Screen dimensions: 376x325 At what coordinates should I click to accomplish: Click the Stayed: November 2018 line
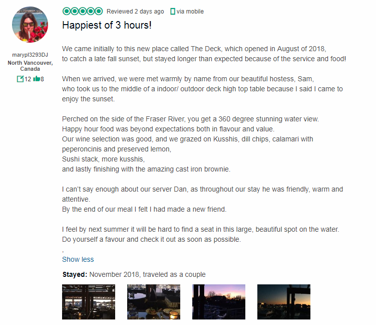134,274
